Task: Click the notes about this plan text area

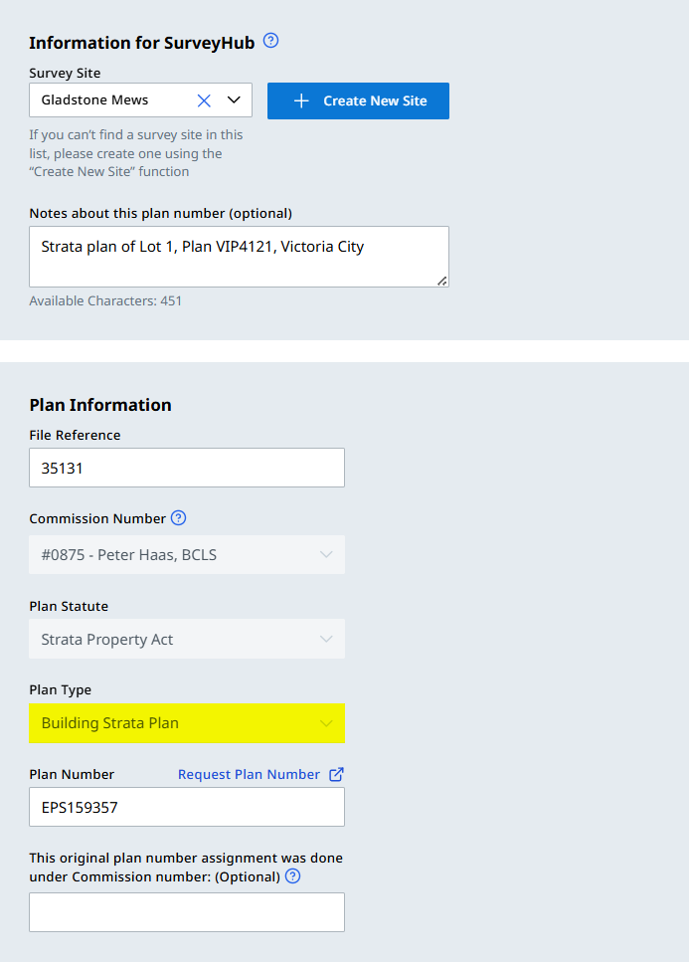Action: (x=239, y=257)
